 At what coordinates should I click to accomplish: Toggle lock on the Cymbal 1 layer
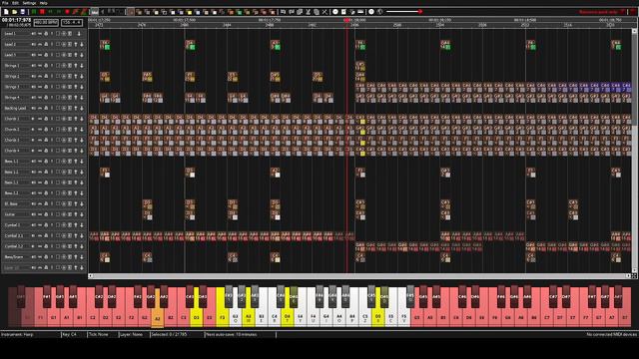46,225
